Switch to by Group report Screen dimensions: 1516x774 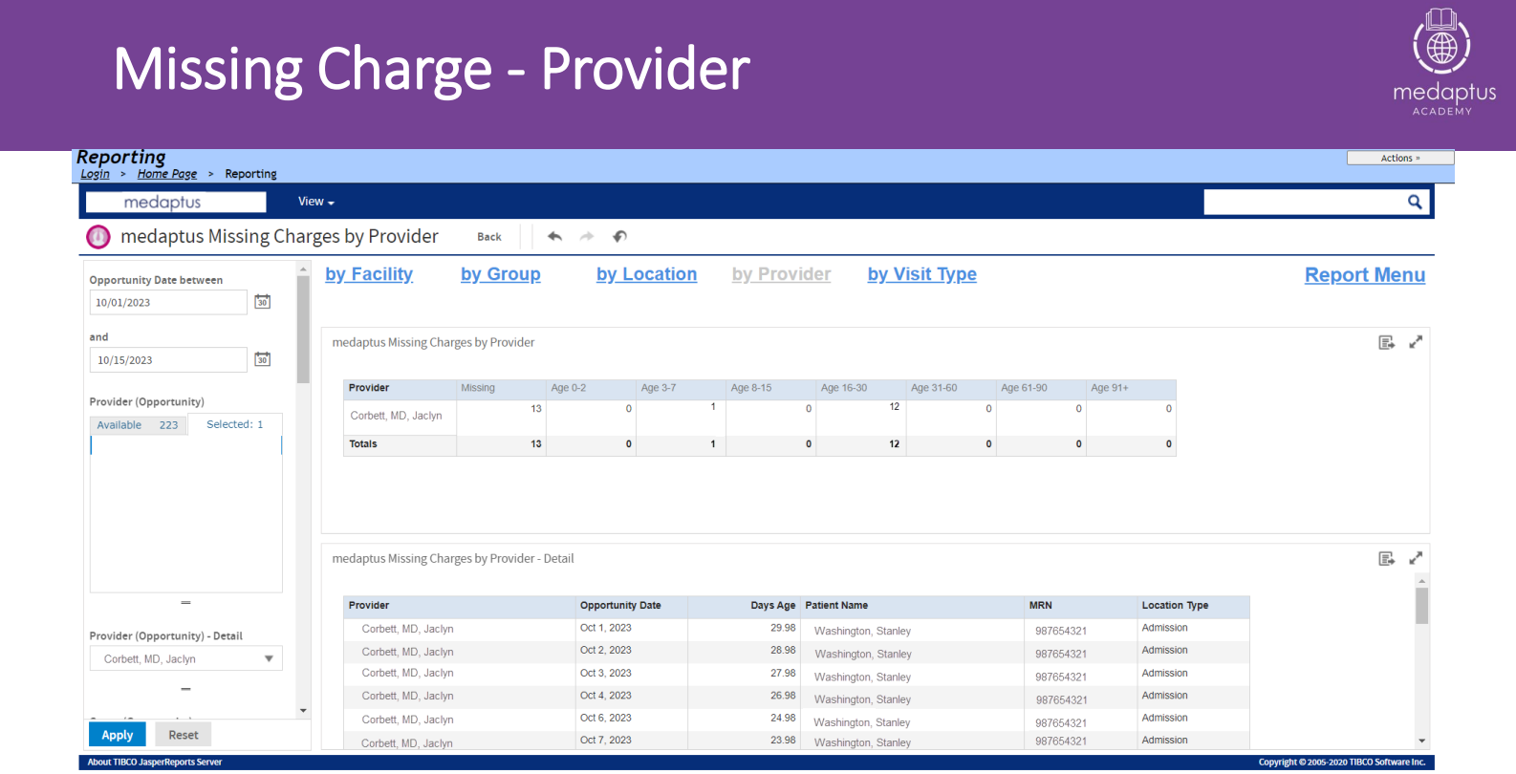[501, 274]
